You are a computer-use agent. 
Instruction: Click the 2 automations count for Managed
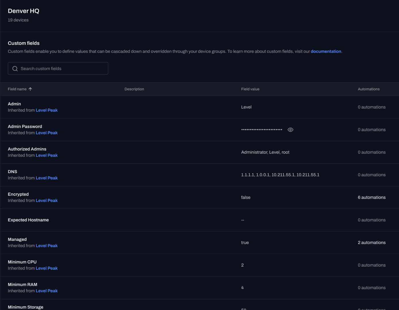point(372,243)
